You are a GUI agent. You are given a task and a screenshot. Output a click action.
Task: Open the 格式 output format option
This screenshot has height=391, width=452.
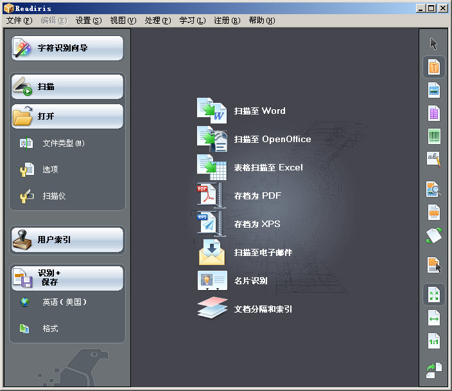39,329
